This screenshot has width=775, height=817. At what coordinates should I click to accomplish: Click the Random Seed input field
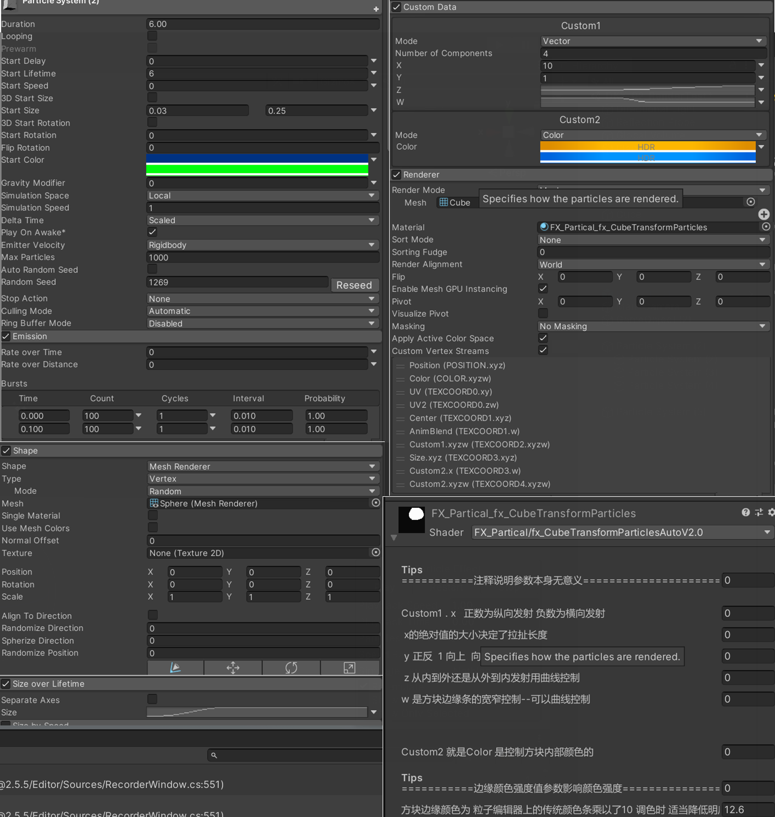point(237,282)
